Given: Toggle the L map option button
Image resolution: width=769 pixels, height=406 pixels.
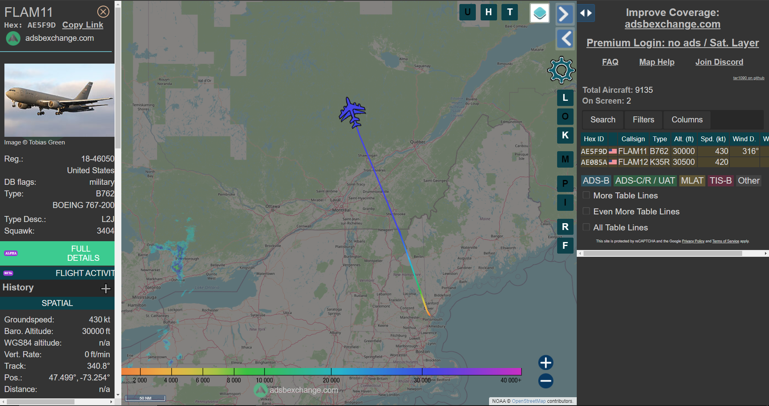Looking at the screenshot, I should coord(565,98).
